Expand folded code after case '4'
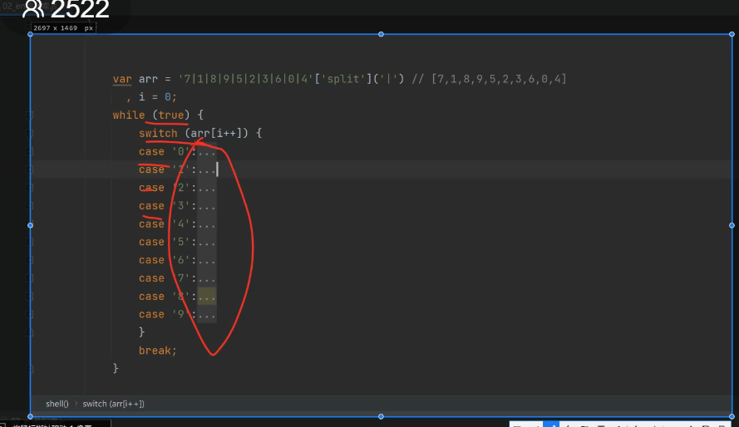The image size is (739, 427). pos(206,224)
